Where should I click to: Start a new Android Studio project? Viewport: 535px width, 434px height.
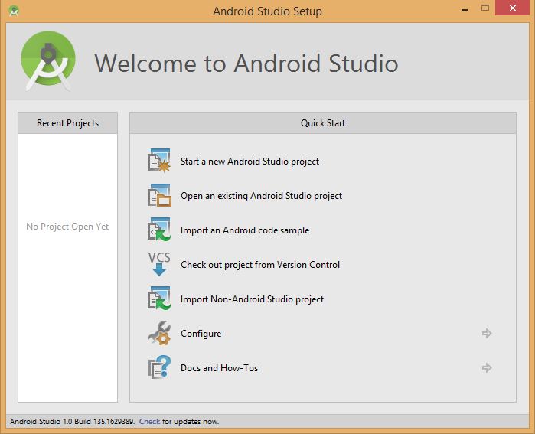(250, 162)
